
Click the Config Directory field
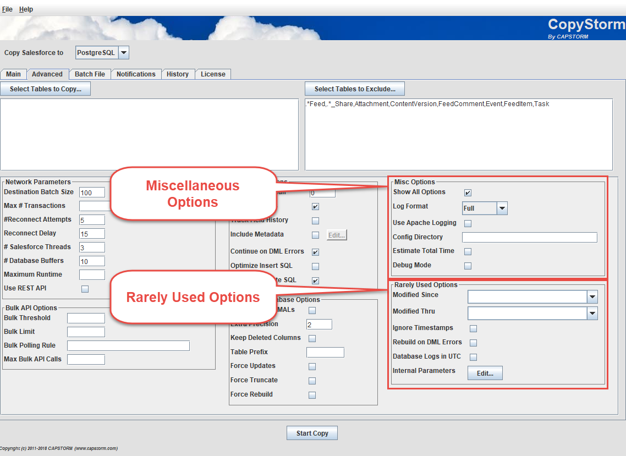coord(530,237)
